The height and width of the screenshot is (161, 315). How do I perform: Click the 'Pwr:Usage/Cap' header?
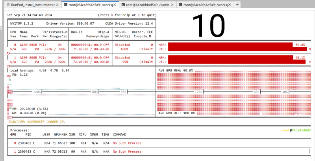(55, 37)
